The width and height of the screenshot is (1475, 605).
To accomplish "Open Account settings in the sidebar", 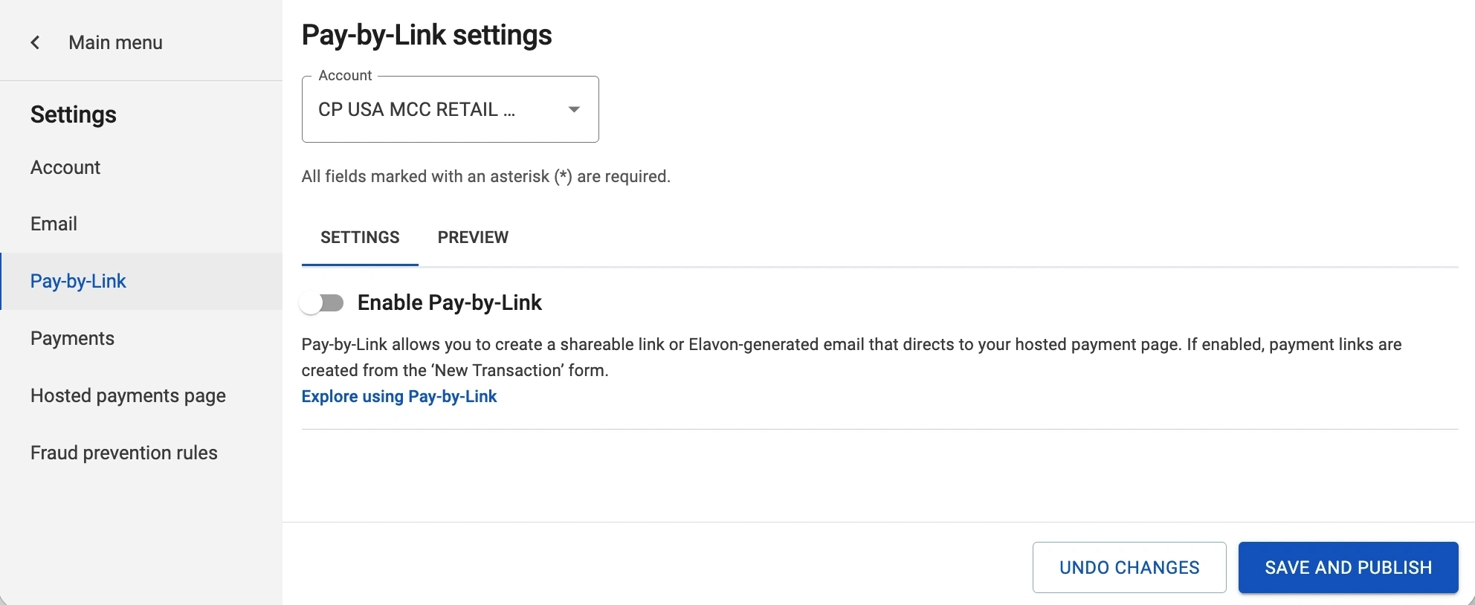I will click(65, 167).
